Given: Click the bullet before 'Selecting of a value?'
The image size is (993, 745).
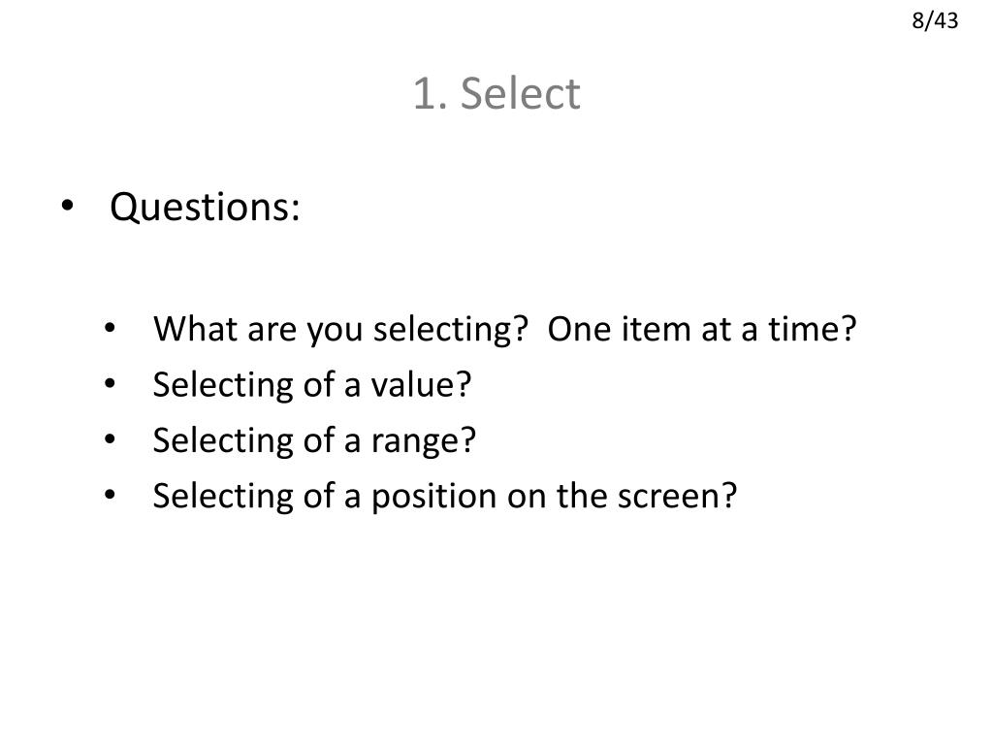Looking at the screenshot, I should pos(111,384).
